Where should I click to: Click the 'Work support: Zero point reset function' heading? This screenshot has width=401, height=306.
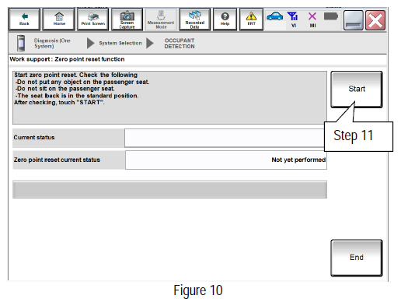67,59
